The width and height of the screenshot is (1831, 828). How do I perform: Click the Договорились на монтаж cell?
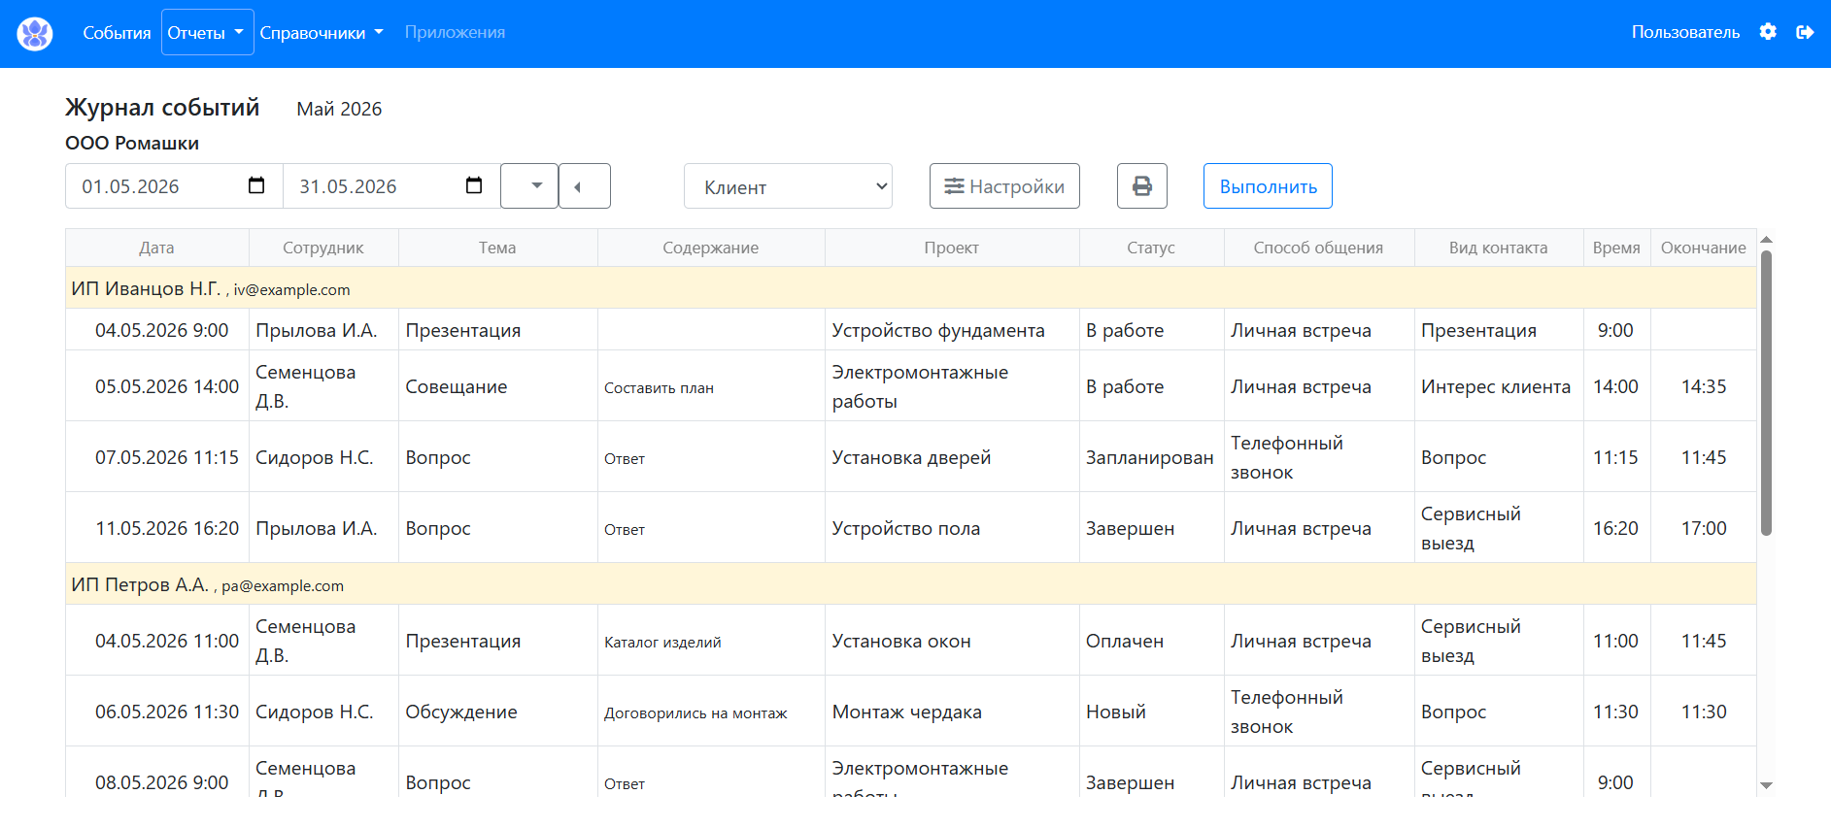[x=711, y=712]
